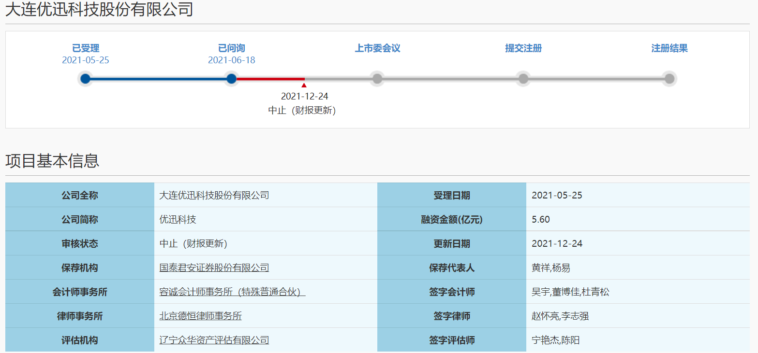This screenshot has height=353, width=758.
Task: Select the 已受理 stage label
Action: (86, 48)
